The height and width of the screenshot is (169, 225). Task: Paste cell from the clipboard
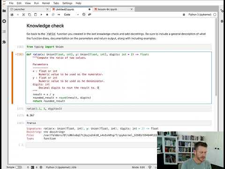click(x=36, y=15)
